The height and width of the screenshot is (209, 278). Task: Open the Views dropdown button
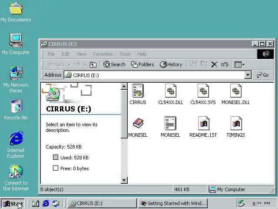[239, 64]
